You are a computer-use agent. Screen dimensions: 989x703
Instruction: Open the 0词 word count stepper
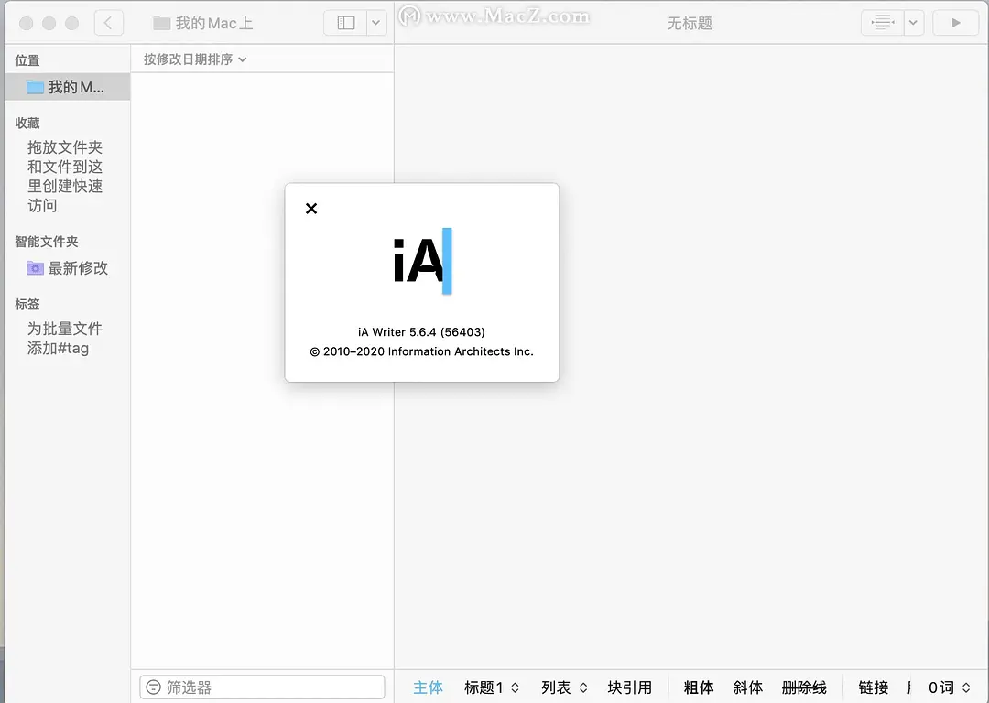(x=950, y=687)
